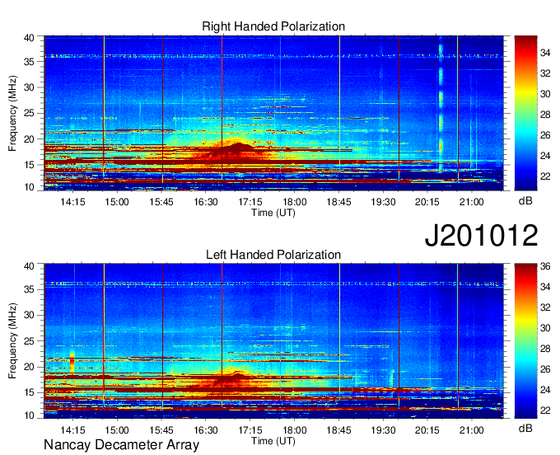Click the Left Handed plot's dB color scale bar
This screenshot has width=560, height=455.
point(525,341)
